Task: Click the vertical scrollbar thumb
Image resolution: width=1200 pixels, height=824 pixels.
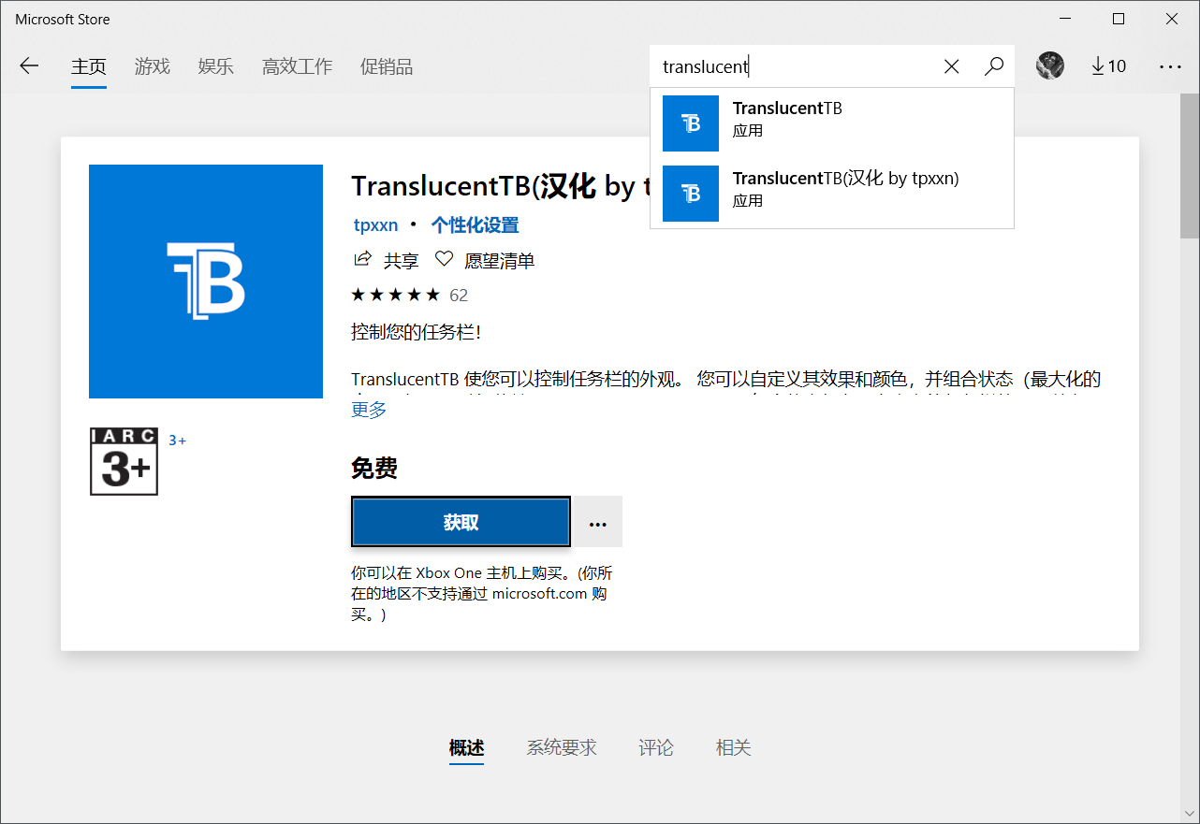Action: coord(1190,166)
